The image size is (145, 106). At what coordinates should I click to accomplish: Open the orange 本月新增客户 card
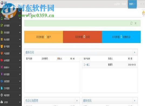click(x=43, y=37)
